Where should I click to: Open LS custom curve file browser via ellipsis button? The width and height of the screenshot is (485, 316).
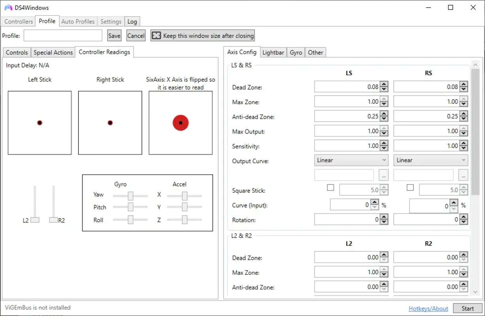(x=383, y=175)
